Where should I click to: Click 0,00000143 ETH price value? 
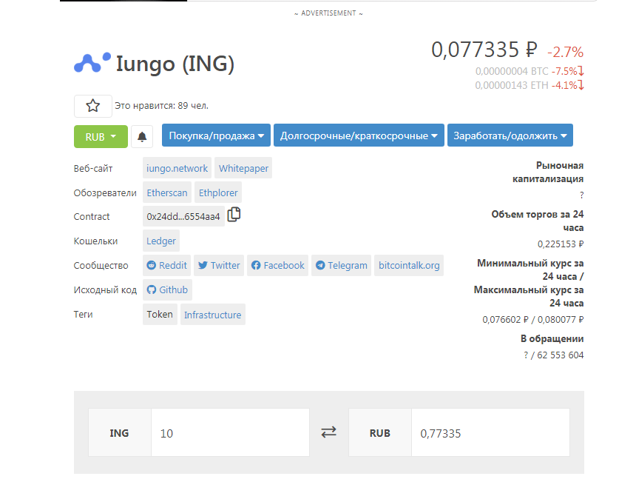point(512,85)
